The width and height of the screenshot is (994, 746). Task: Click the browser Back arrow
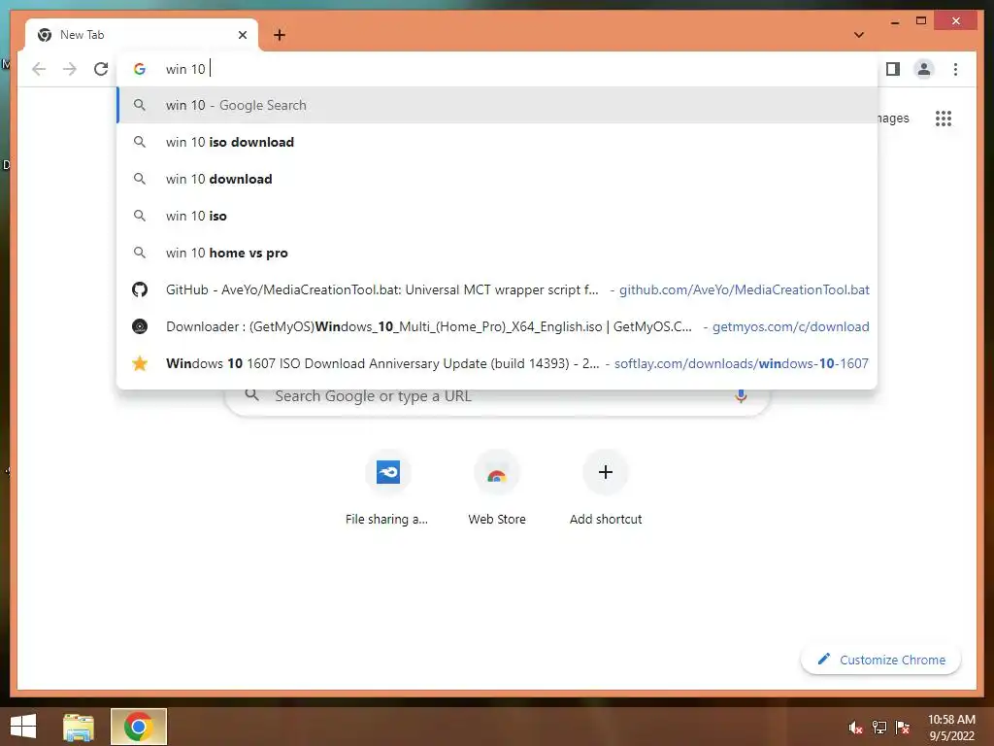coord(39,69)
